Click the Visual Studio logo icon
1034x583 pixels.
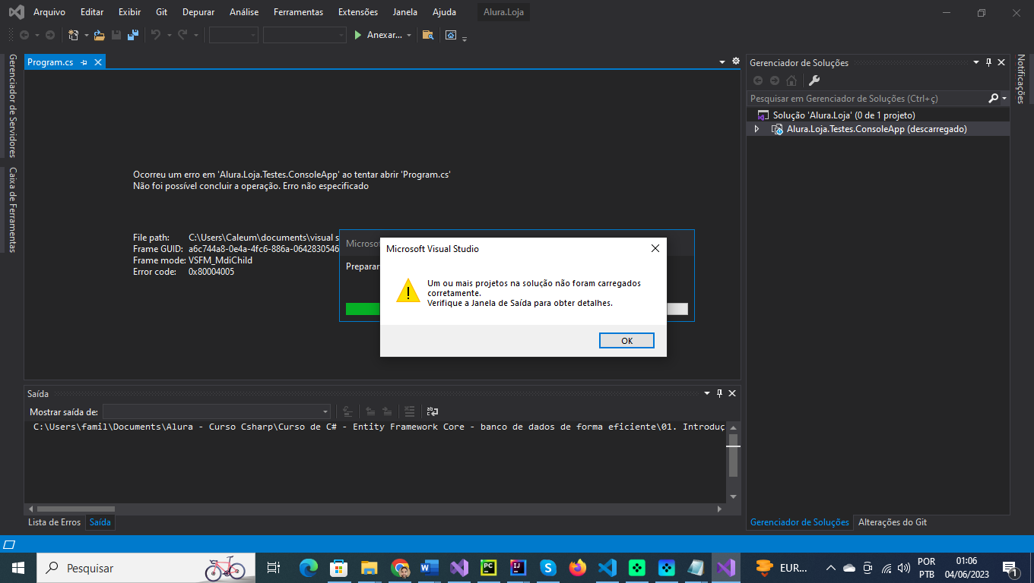tap(16, 12)
